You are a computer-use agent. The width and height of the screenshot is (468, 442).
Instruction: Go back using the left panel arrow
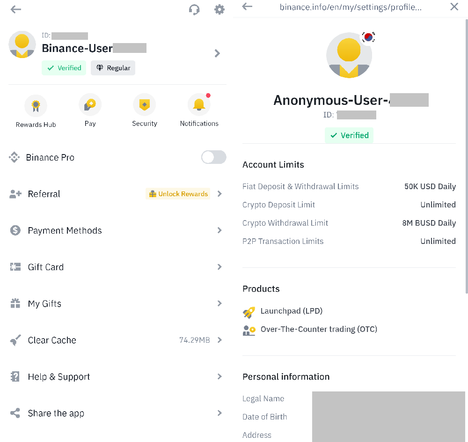pyautogui.click(x=16, y=9)
